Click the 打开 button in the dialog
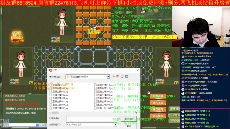This screenshot has width=230, height=129. (129, 119)
